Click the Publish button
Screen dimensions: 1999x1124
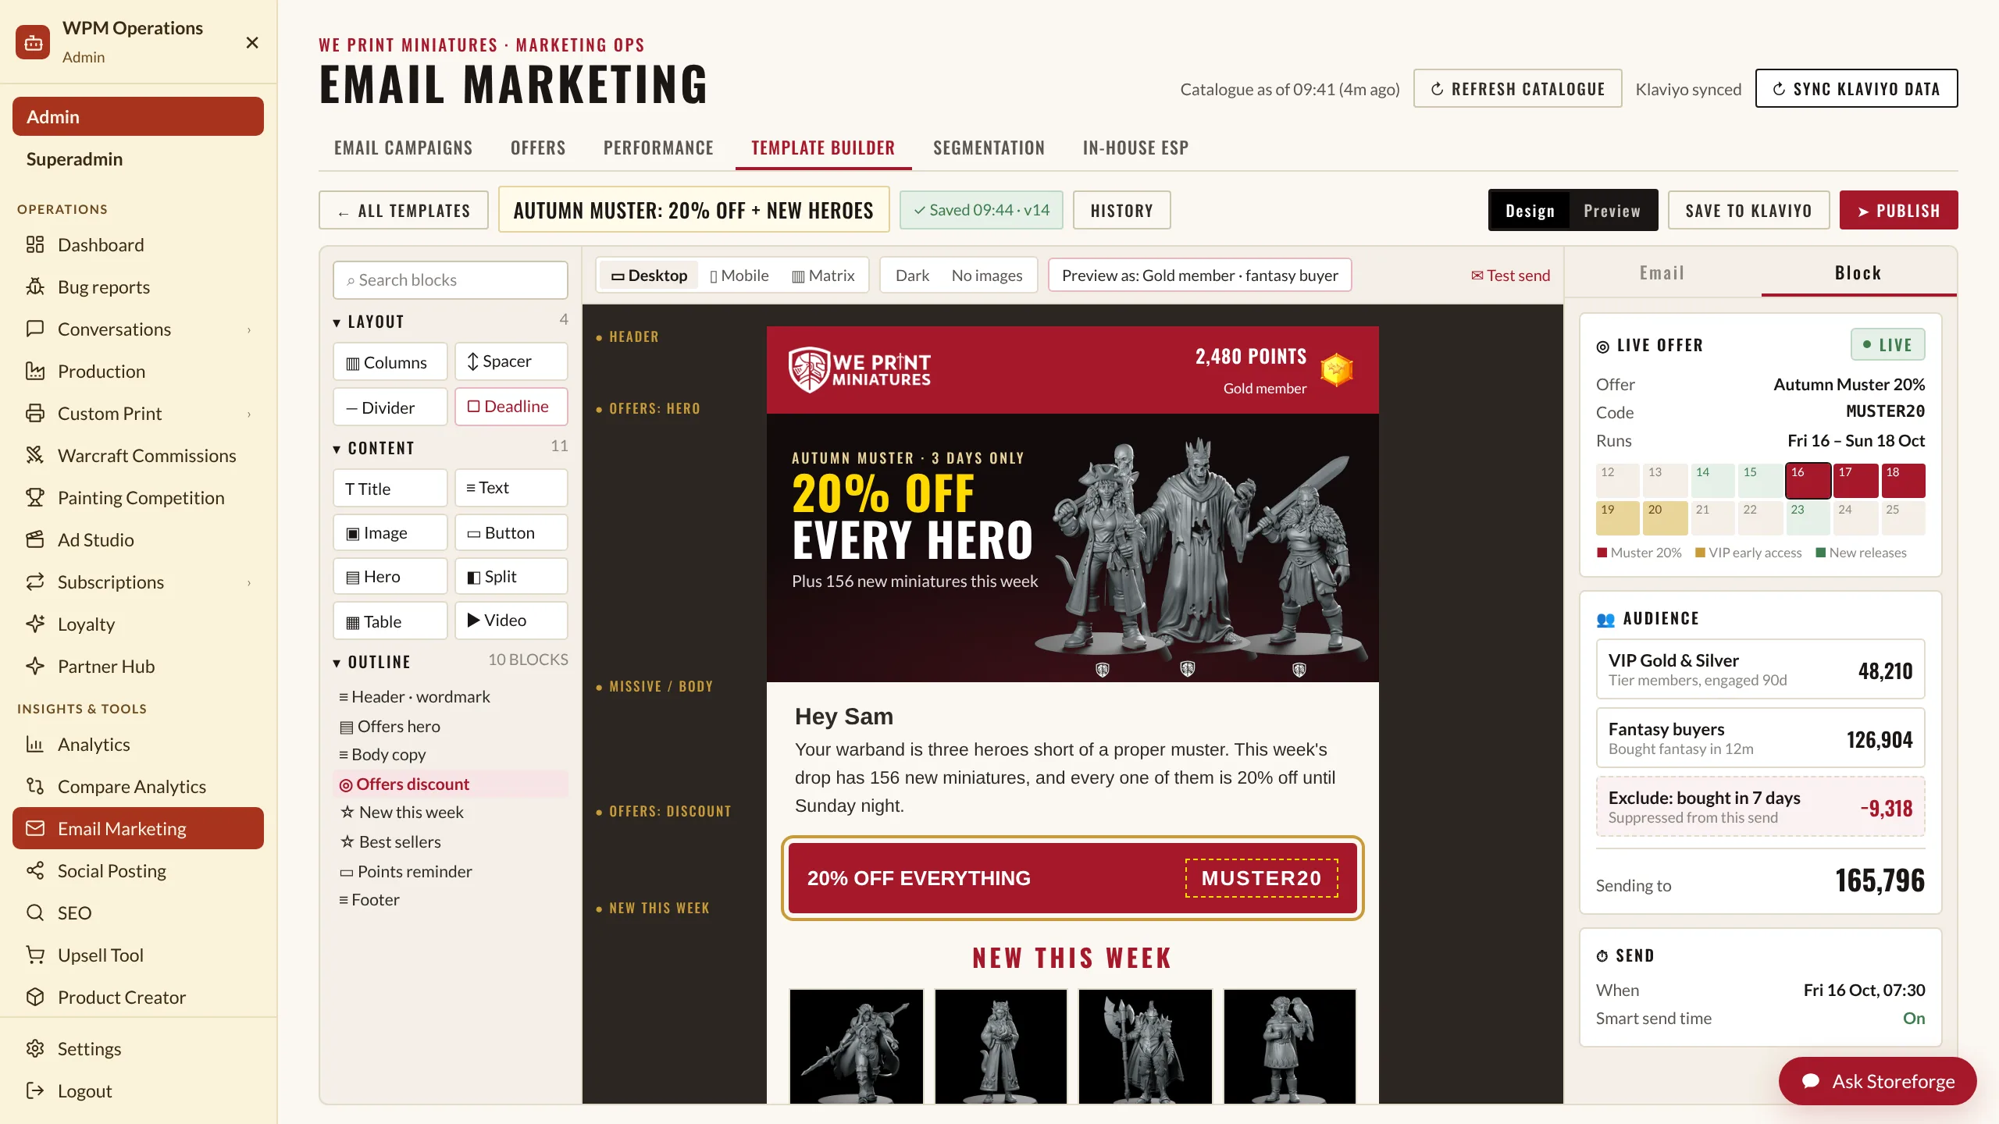pos(1898,210)
